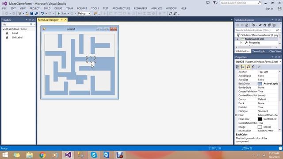Click the Pending Changes Filter icon
Screen dimensions: 283x159
[253, 25]
